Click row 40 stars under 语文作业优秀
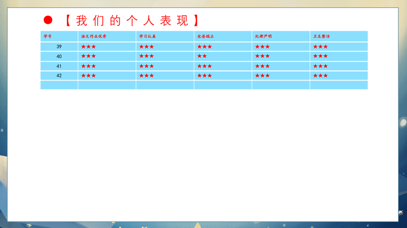407x228 pixels. coord(89,56)
